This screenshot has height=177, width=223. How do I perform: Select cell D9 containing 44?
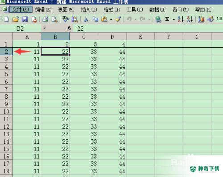tap(112, 104)
